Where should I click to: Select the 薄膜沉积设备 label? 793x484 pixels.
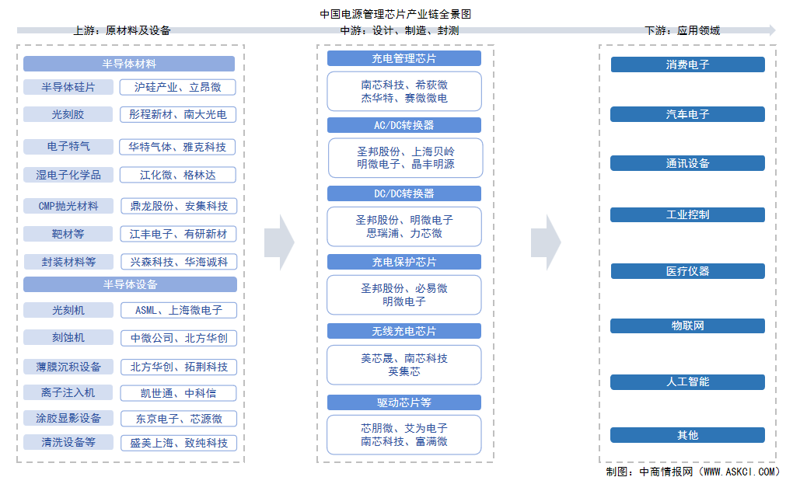click(x=68, y=367)
